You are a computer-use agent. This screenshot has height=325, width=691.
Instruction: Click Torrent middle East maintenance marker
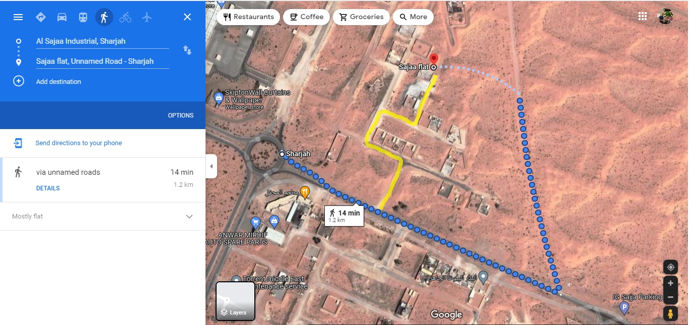click(237, 280)
